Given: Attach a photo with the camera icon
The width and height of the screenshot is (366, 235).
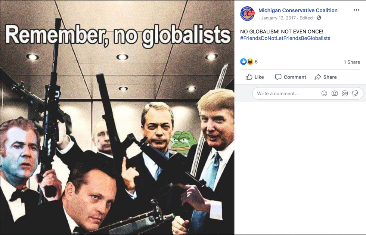Looking at the screenshot, I should (x=335, y=93).
